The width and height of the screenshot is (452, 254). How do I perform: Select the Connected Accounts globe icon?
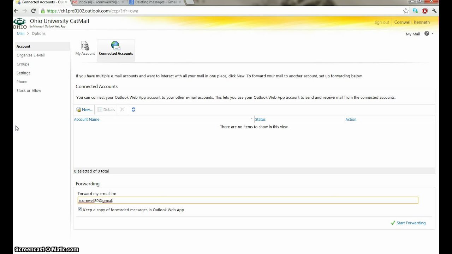pos(115,46)
